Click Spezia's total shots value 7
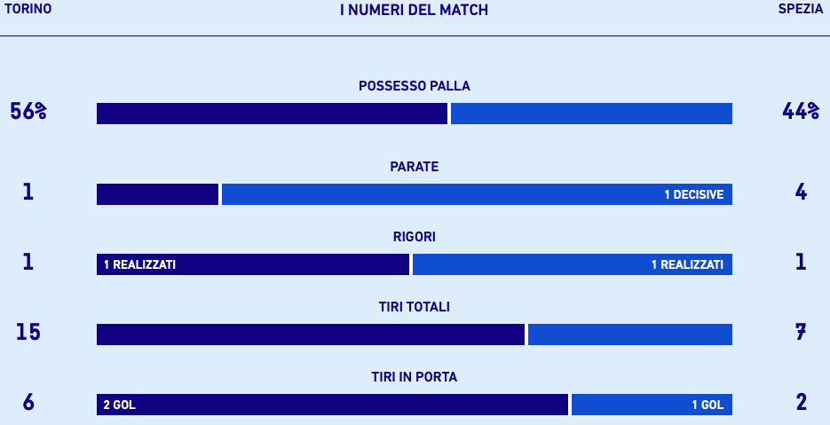This screenshot has width=830, height=425. pos(801,333)
